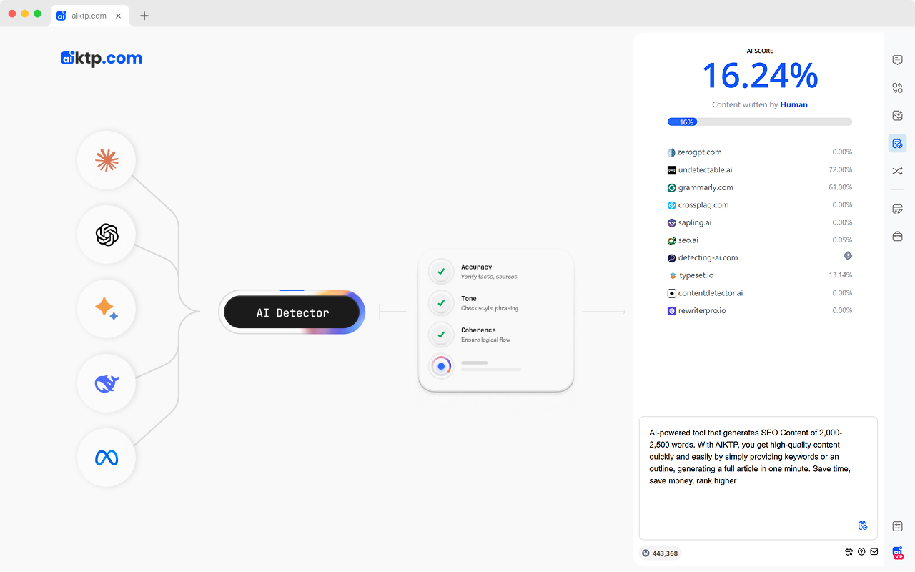Toggle the Tone check checkmark
The width and height of the screenshot is (915, 572).
point(441,302)
